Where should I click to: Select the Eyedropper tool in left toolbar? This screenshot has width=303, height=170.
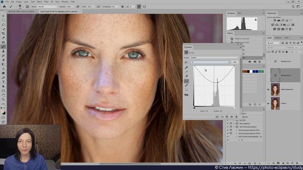tap(3, 38)
